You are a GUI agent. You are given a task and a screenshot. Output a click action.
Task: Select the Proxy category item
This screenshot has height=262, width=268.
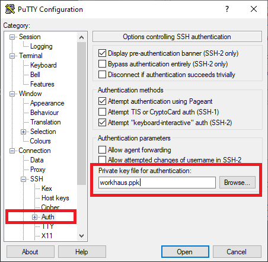tap(38, 170)
